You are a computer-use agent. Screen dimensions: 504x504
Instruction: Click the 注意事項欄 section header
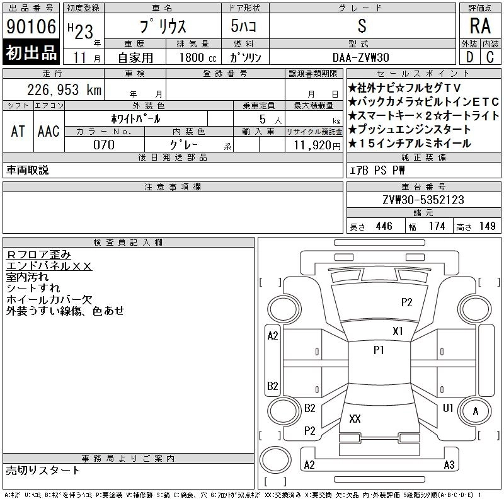173,186
